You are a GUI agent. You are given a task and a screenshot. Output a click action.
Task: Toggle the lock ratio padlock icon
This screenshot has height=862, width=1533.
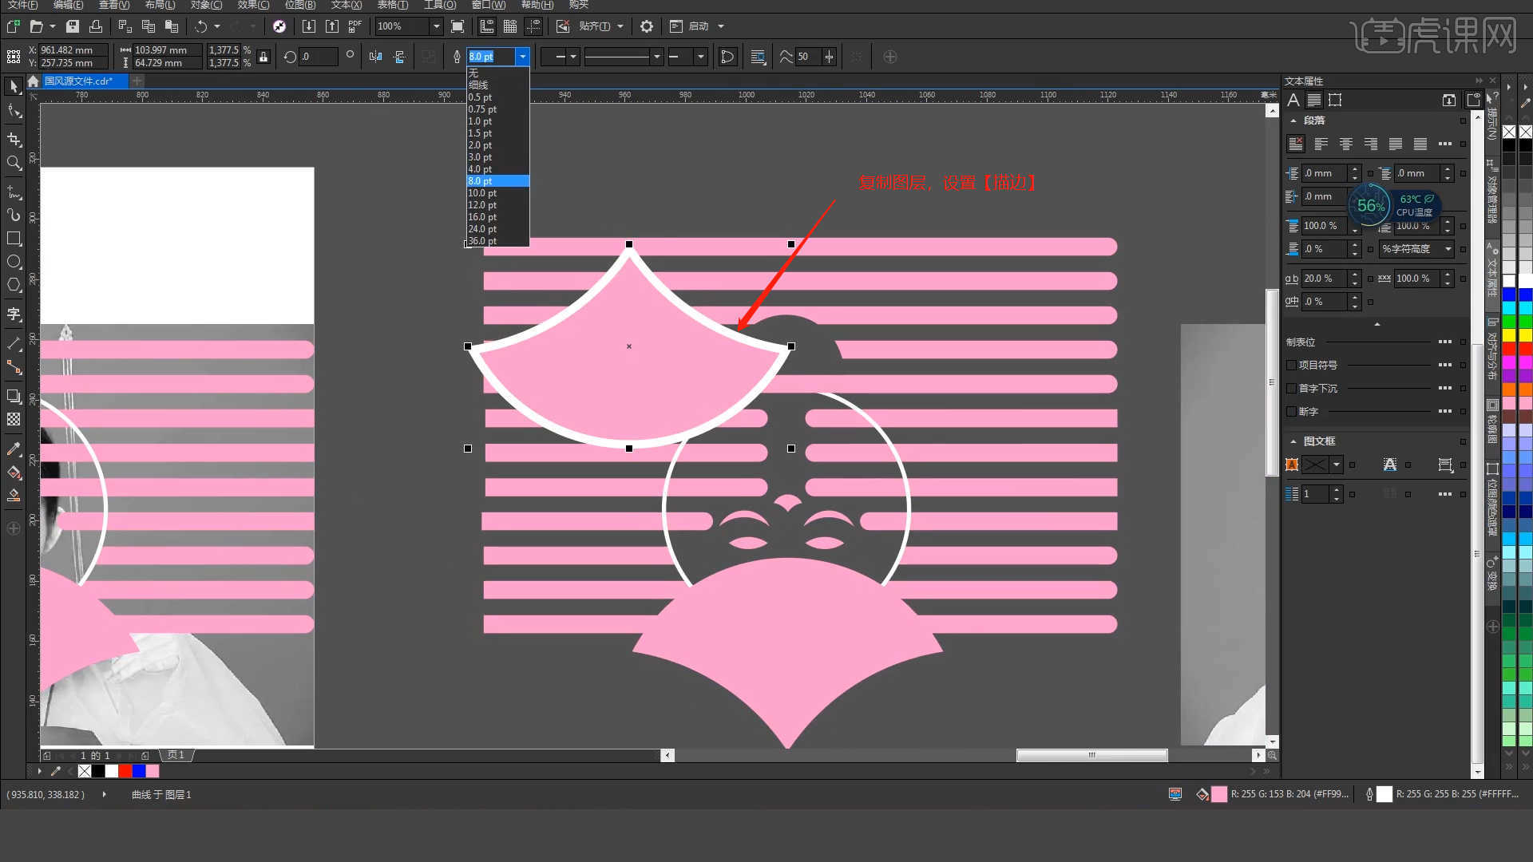coord(263,57)
